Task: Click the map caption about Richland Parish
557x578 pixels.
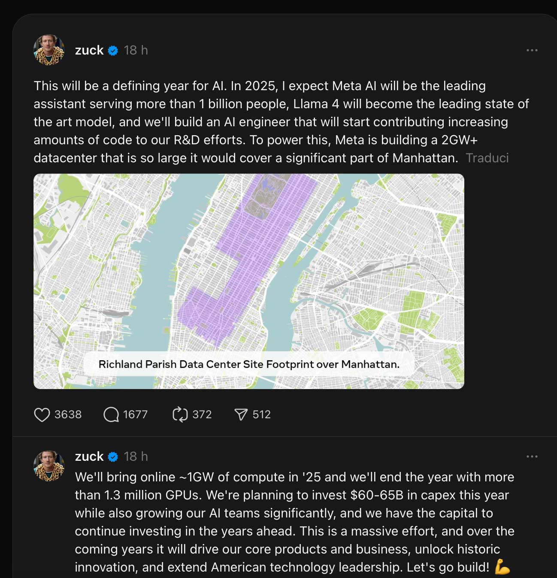Action: [x=249, y=365]
